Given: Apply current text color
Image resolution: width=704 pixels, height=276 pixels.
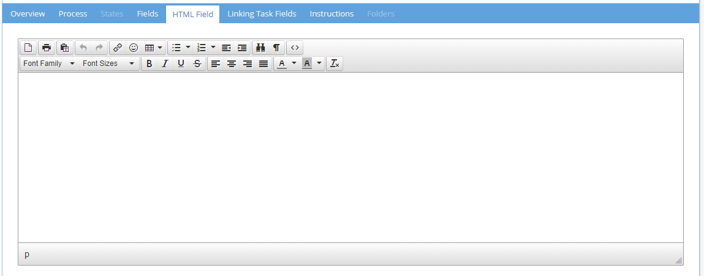Looking at the screenshot, I should (x=282, y=64).
